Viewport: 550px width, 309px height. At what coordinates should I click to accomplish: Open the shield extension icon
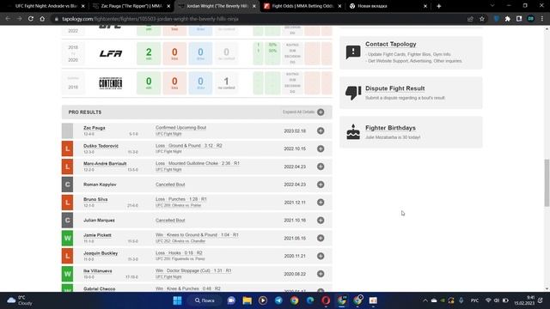point(497,19)
